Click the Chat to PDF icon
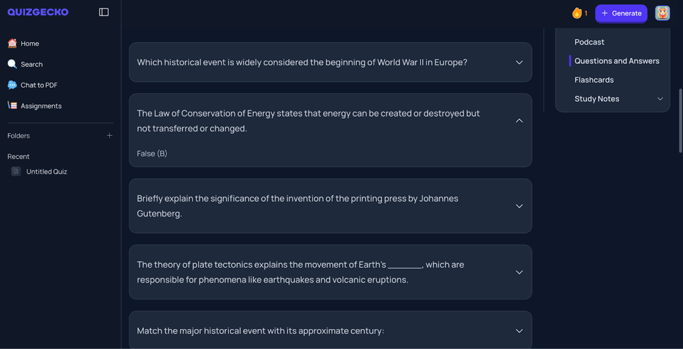683x349 pixels. click(12, 85)
